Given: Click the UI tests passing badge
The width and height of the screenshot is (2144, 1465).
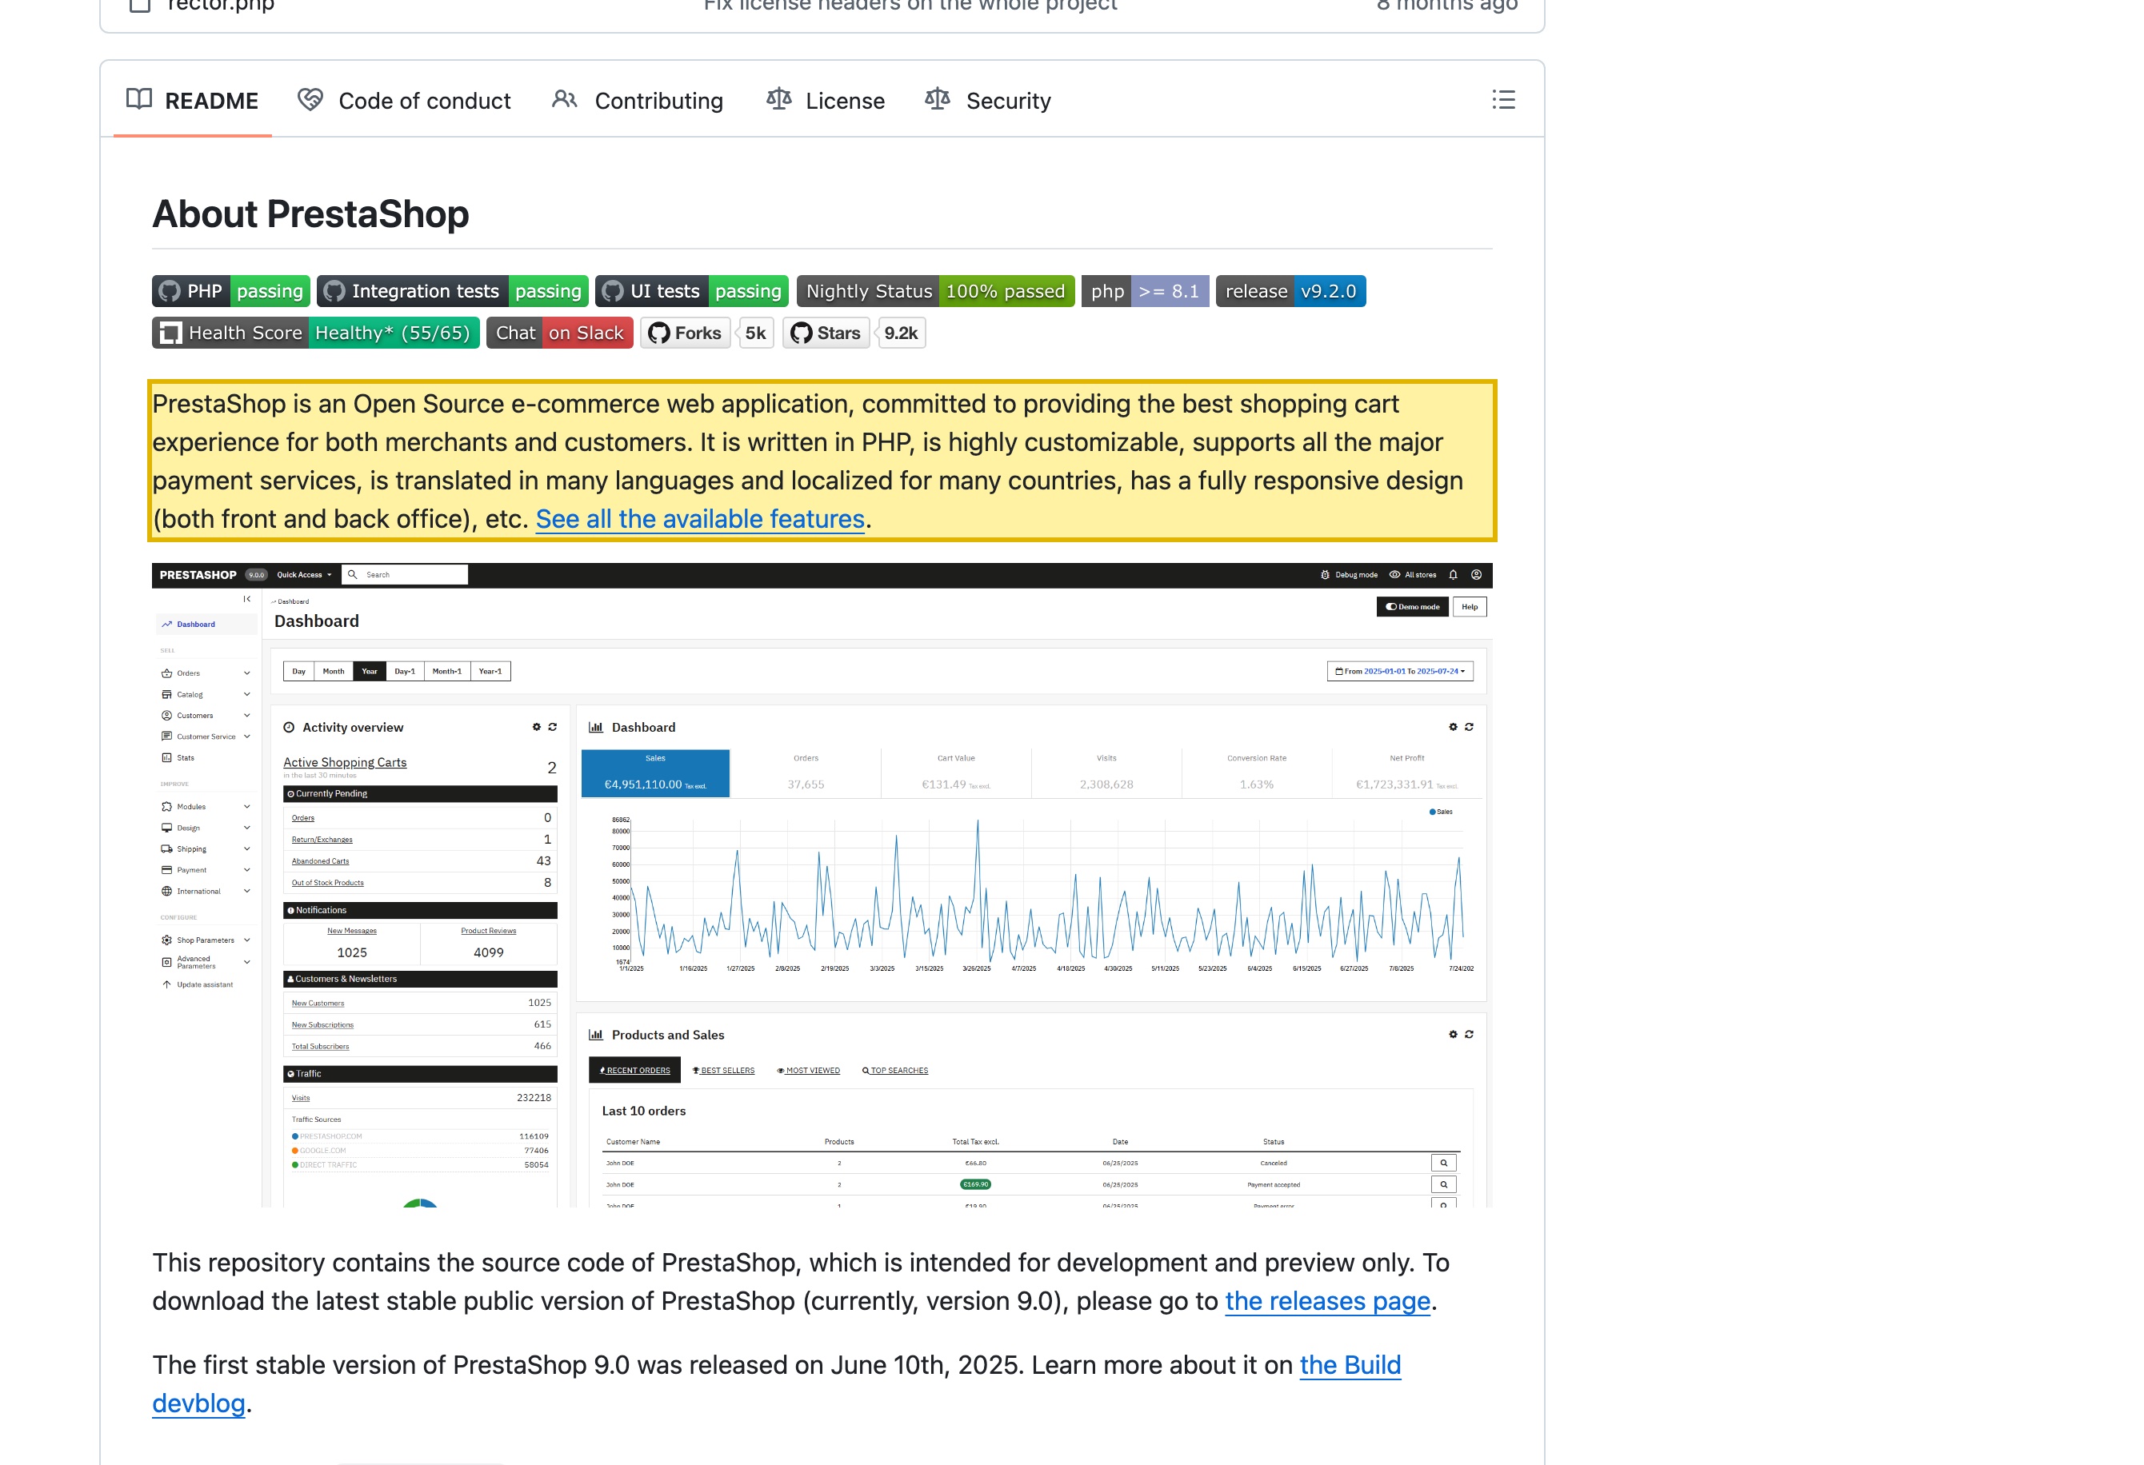Looking at the screenshot, I should 692,291.
